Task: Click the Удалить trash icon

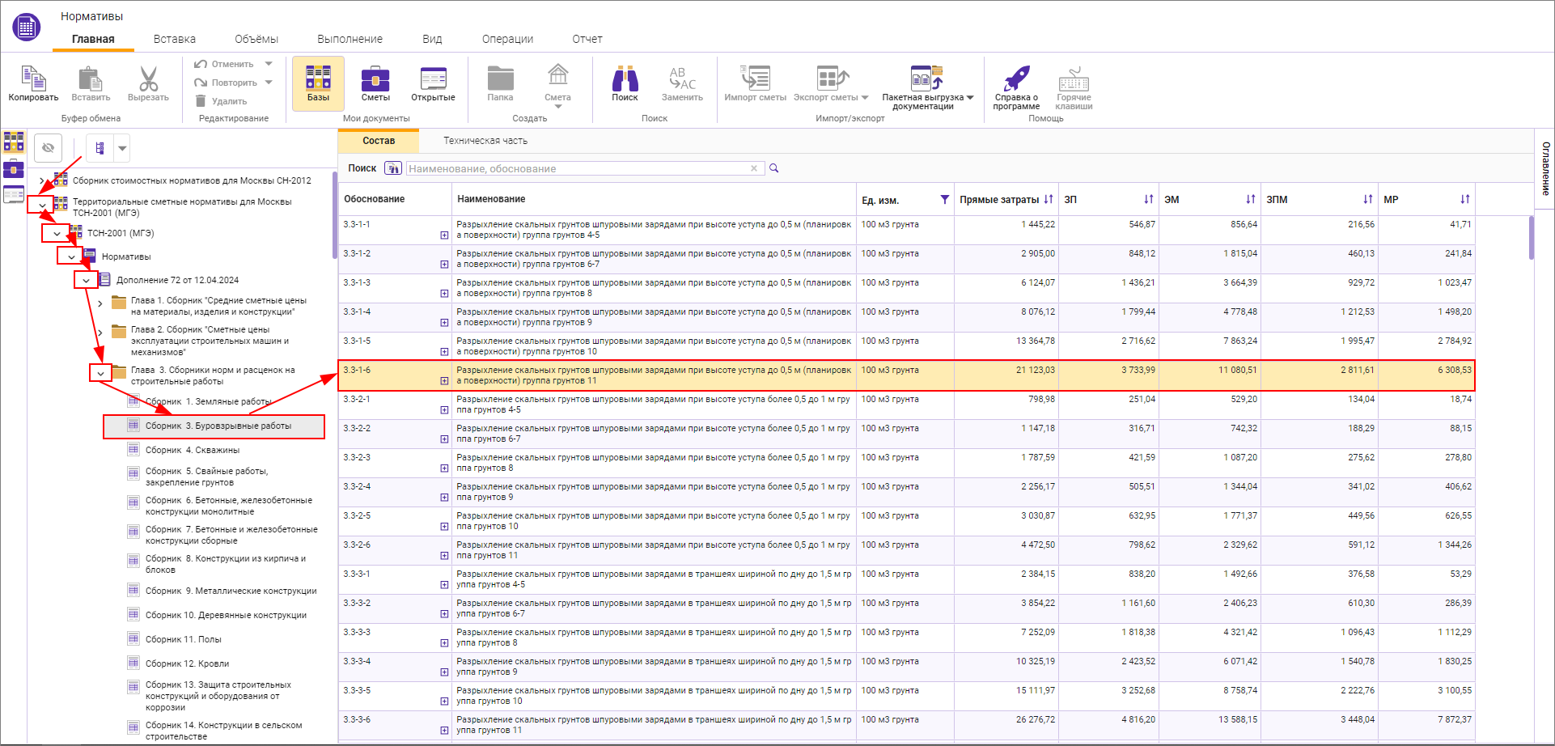Action: pos(201,101)
